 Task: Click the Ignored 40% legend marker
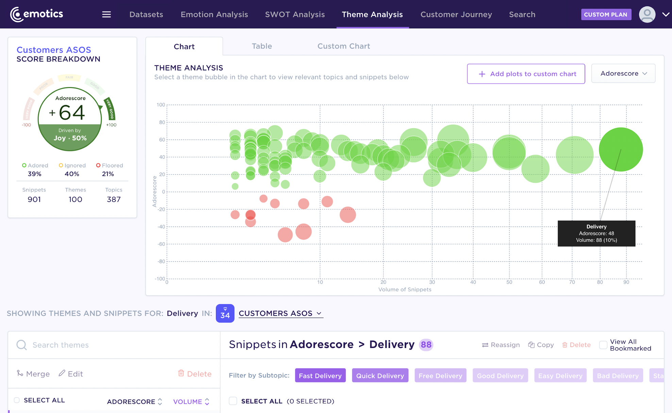coord(61,165)
